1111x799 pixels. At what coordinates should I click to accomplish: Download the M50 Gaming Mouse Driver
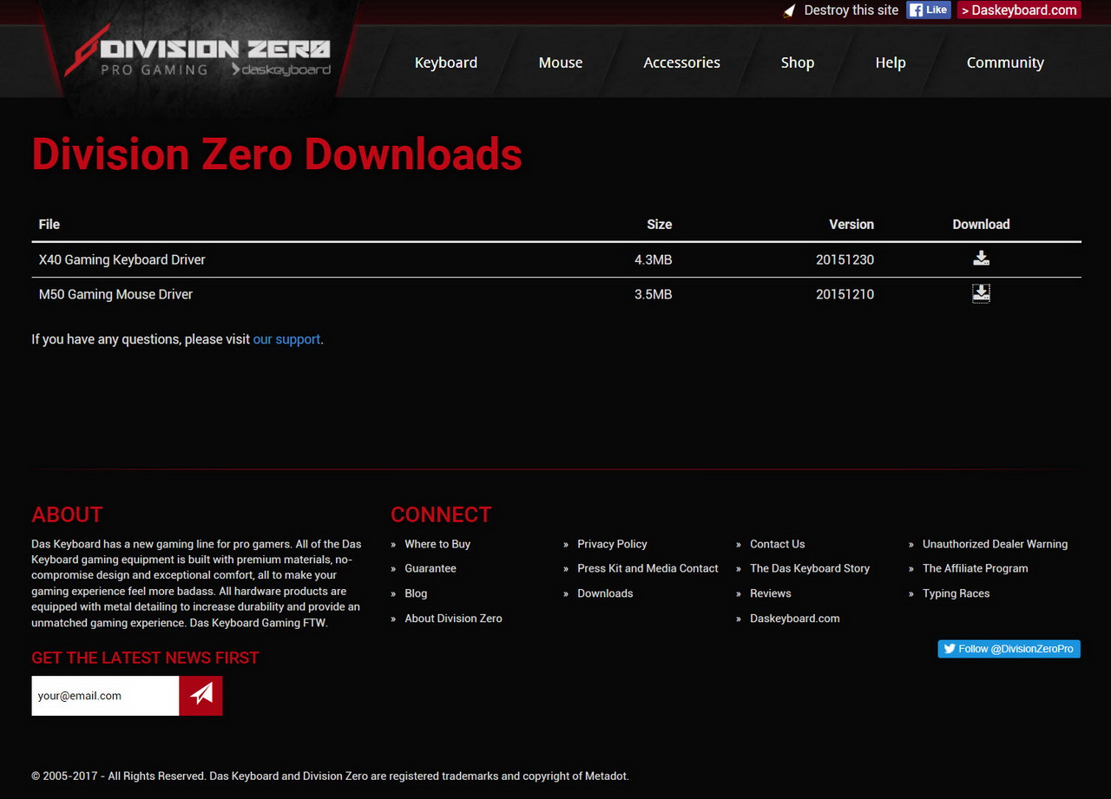(x=981, y=293)
